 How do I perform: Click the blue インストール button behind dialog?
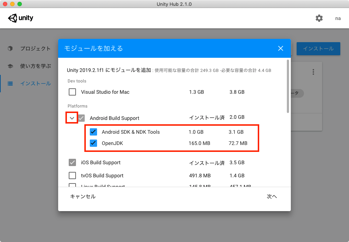click(318, 48)
